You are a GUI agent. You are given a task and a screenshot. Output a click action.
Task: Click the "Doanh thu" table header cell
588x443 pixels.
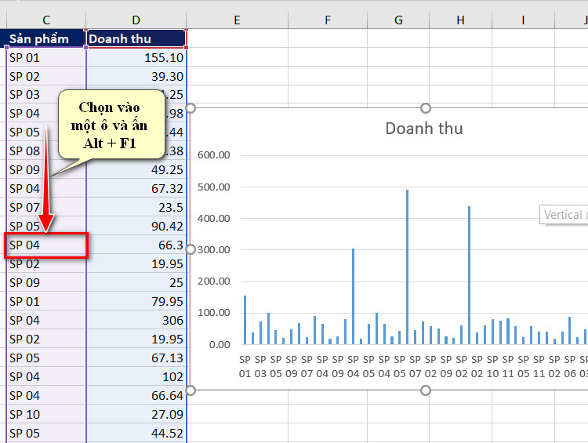click(x=136, y=38)
